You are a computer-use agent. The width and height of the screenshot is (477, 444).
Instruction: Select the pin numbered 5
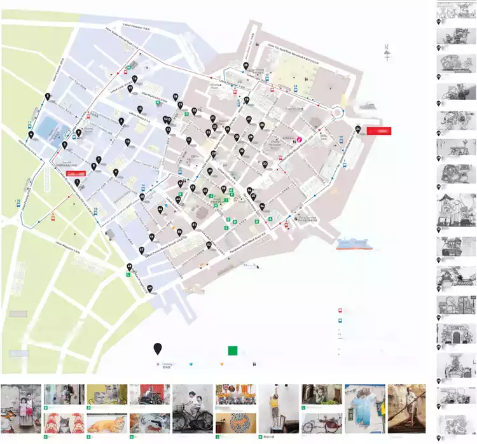(48, 97)
